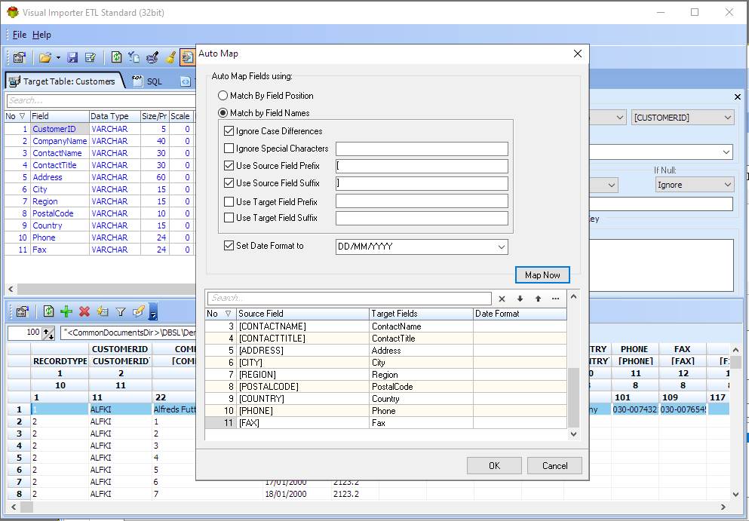Click the down arrow next search result icon
This screenshot has width=749, height=521.
click(x=520, y=299)
